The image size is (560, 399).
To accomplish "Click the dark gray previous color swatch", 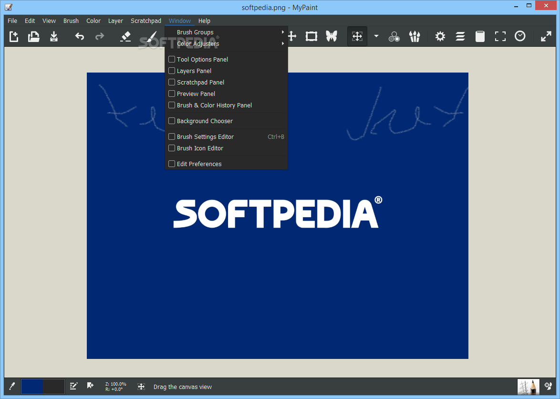I will [53, 387].
